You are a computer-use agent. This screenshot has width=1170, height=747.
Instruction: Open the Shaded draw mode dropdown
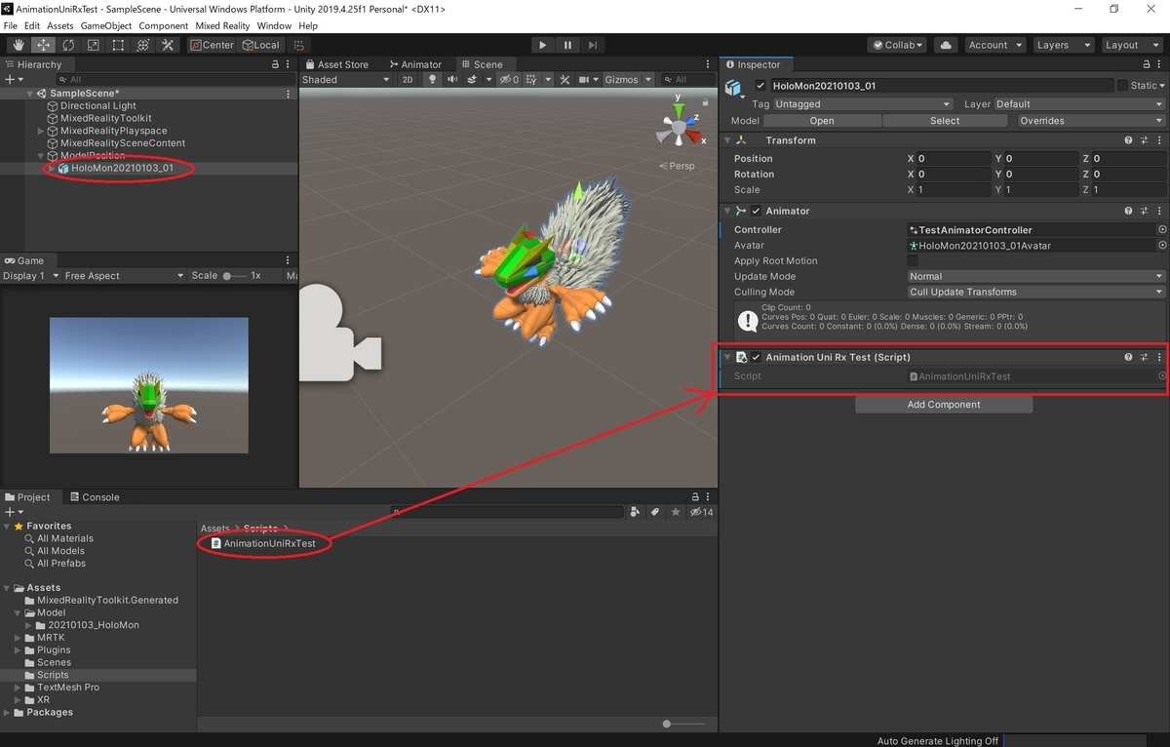pos(346,80)
